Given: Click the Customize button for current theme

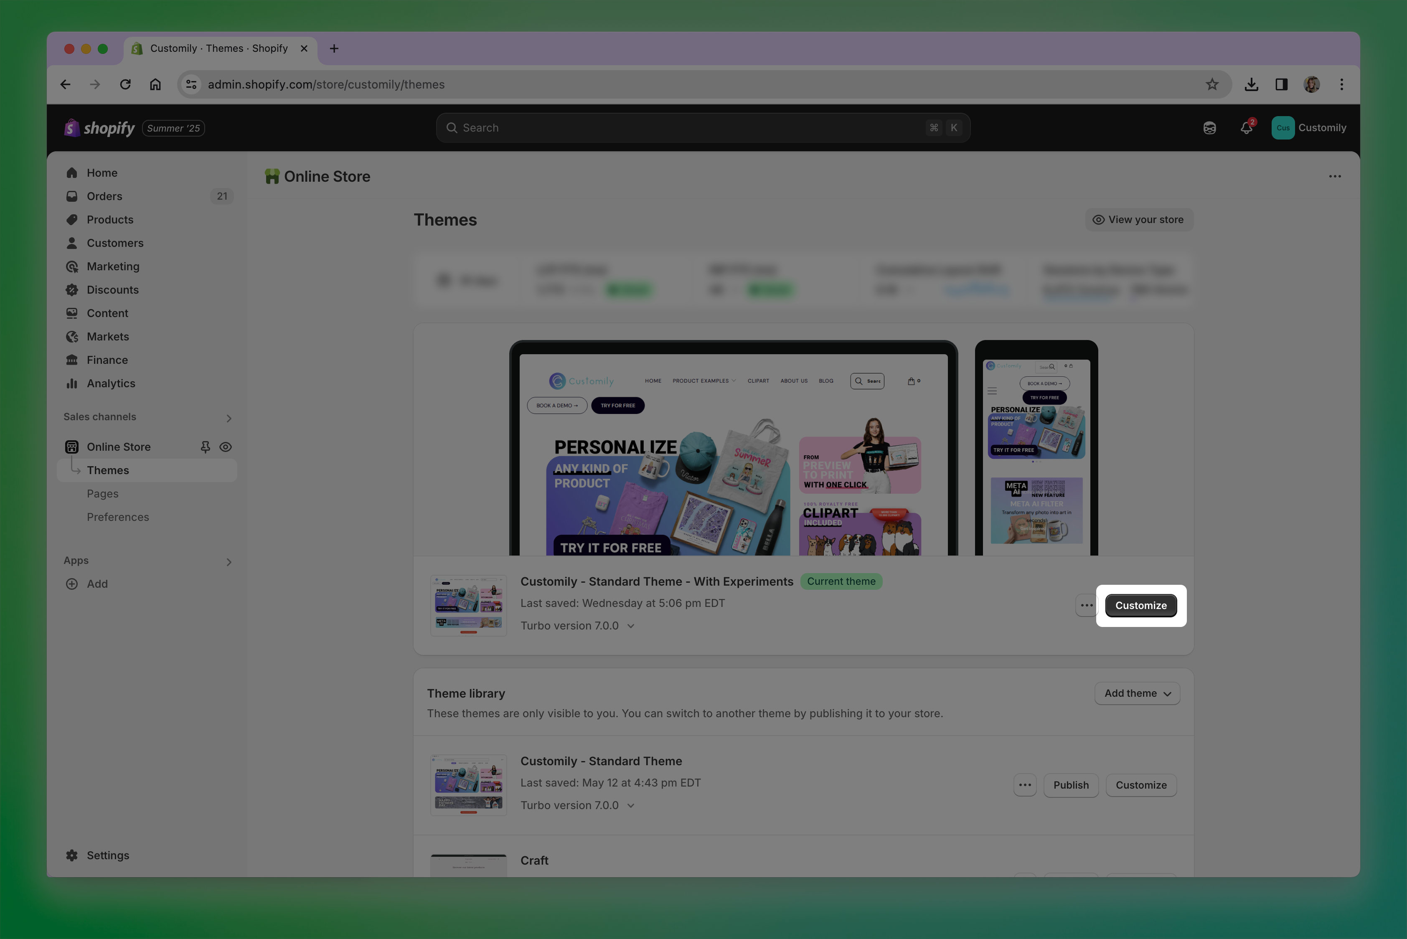Looking at the screenshot, I should click(x=1140, y=605).
